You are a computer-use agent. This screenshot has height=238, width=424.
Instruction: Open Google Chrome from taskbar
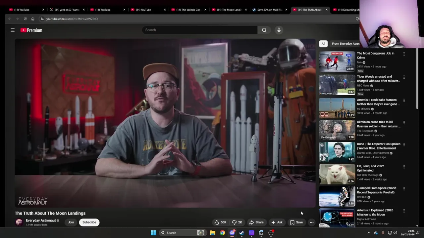click(x=222, y=233)
